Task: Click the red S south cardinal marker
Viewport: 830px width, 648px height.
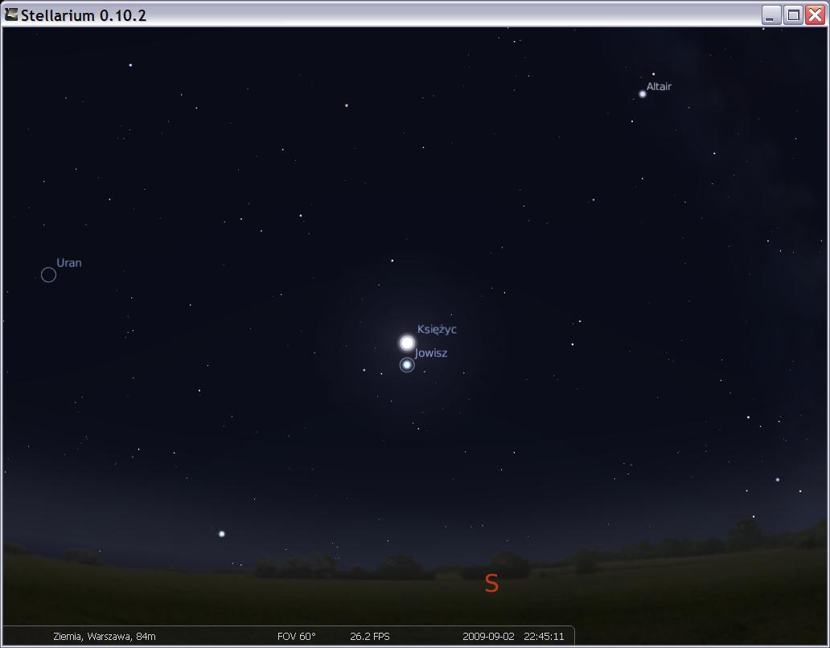Action: point(491,584)
